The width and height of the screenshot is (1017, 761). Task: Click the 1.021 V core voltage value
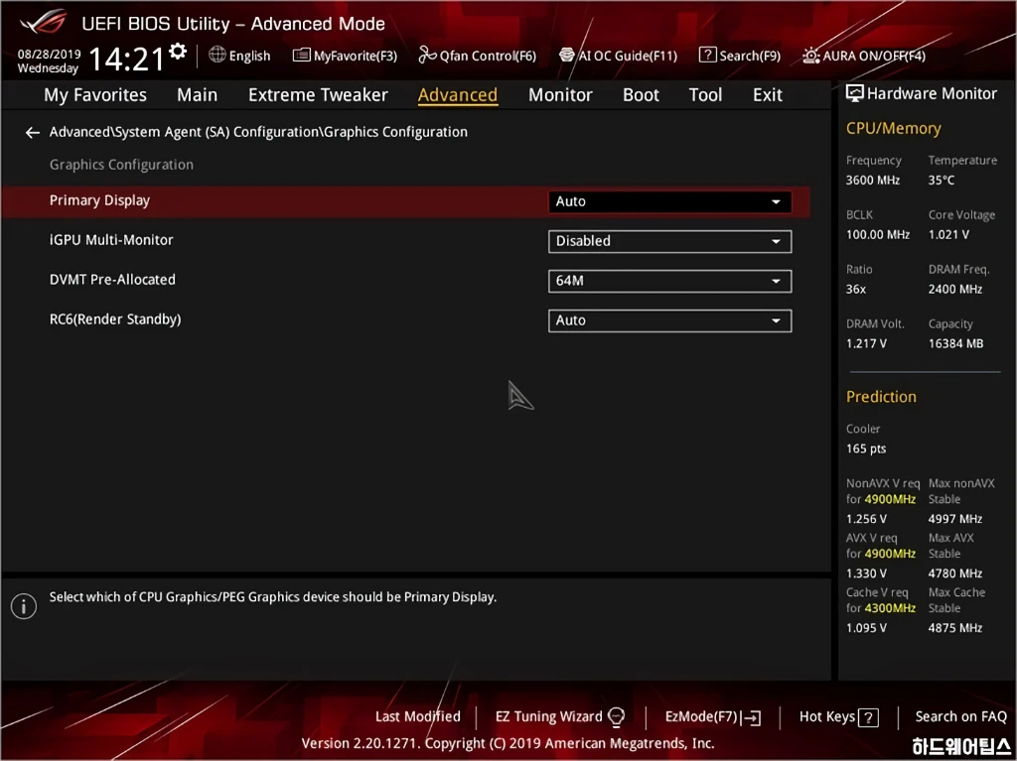tap(948, 235)
